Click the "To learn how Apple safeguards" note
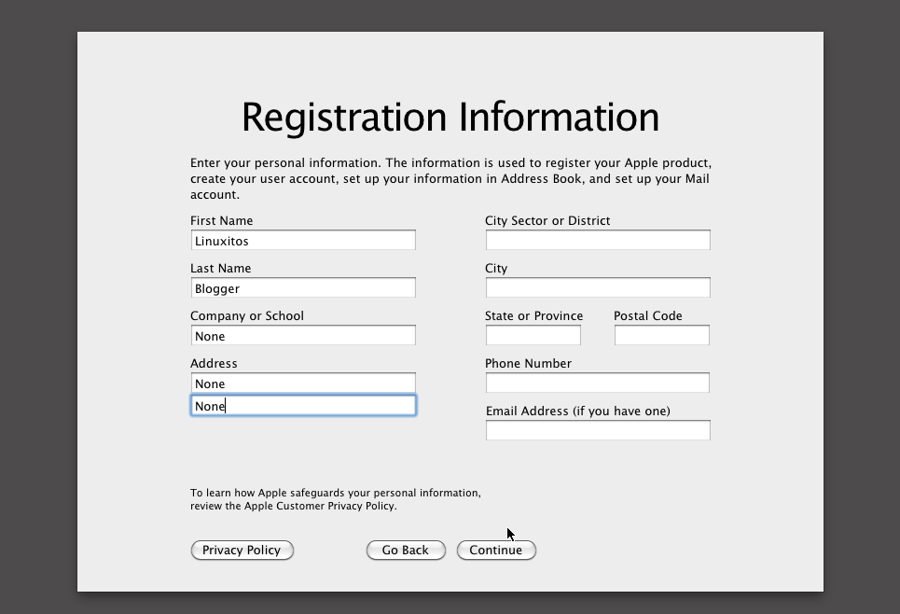Viewport: 900px width, 614px height. pyautogui.click(x=336, y=500)
